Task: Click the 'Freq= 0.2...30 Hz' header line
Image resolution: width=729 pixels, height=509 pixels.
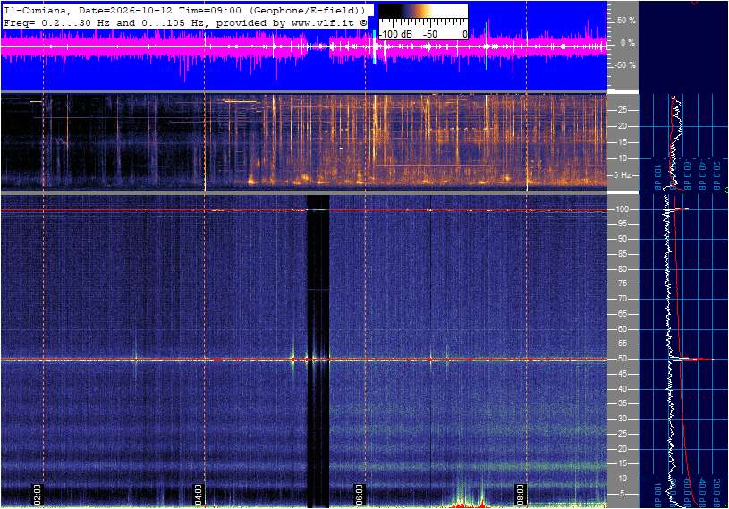Action: (x=185, y=22)
